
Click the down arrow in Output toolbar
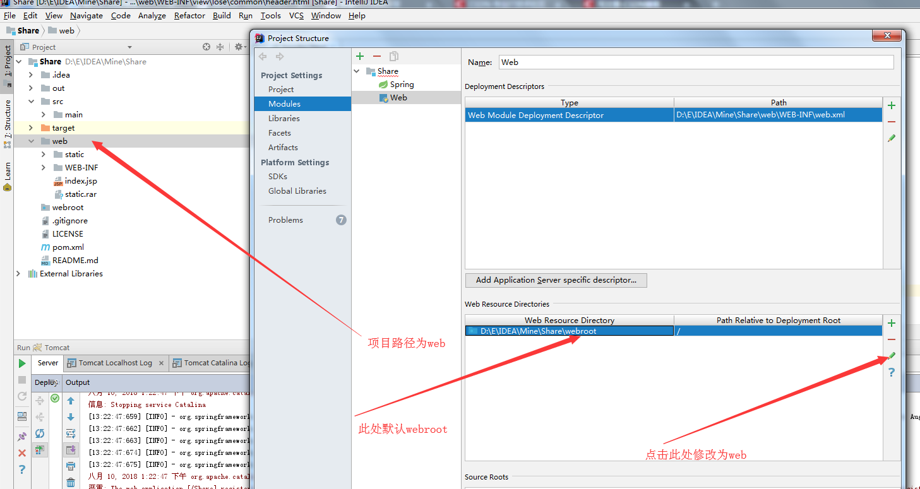71,417
